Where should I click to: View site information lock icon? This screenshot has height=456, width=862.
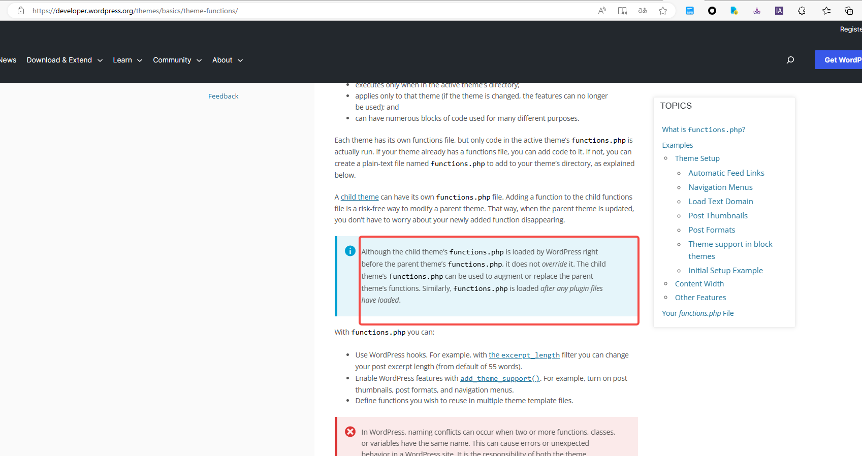pos(21,11)
